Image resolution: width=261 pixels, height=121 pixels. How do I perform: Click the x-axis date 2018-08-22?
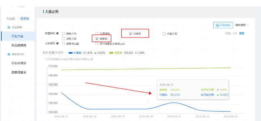202,116
